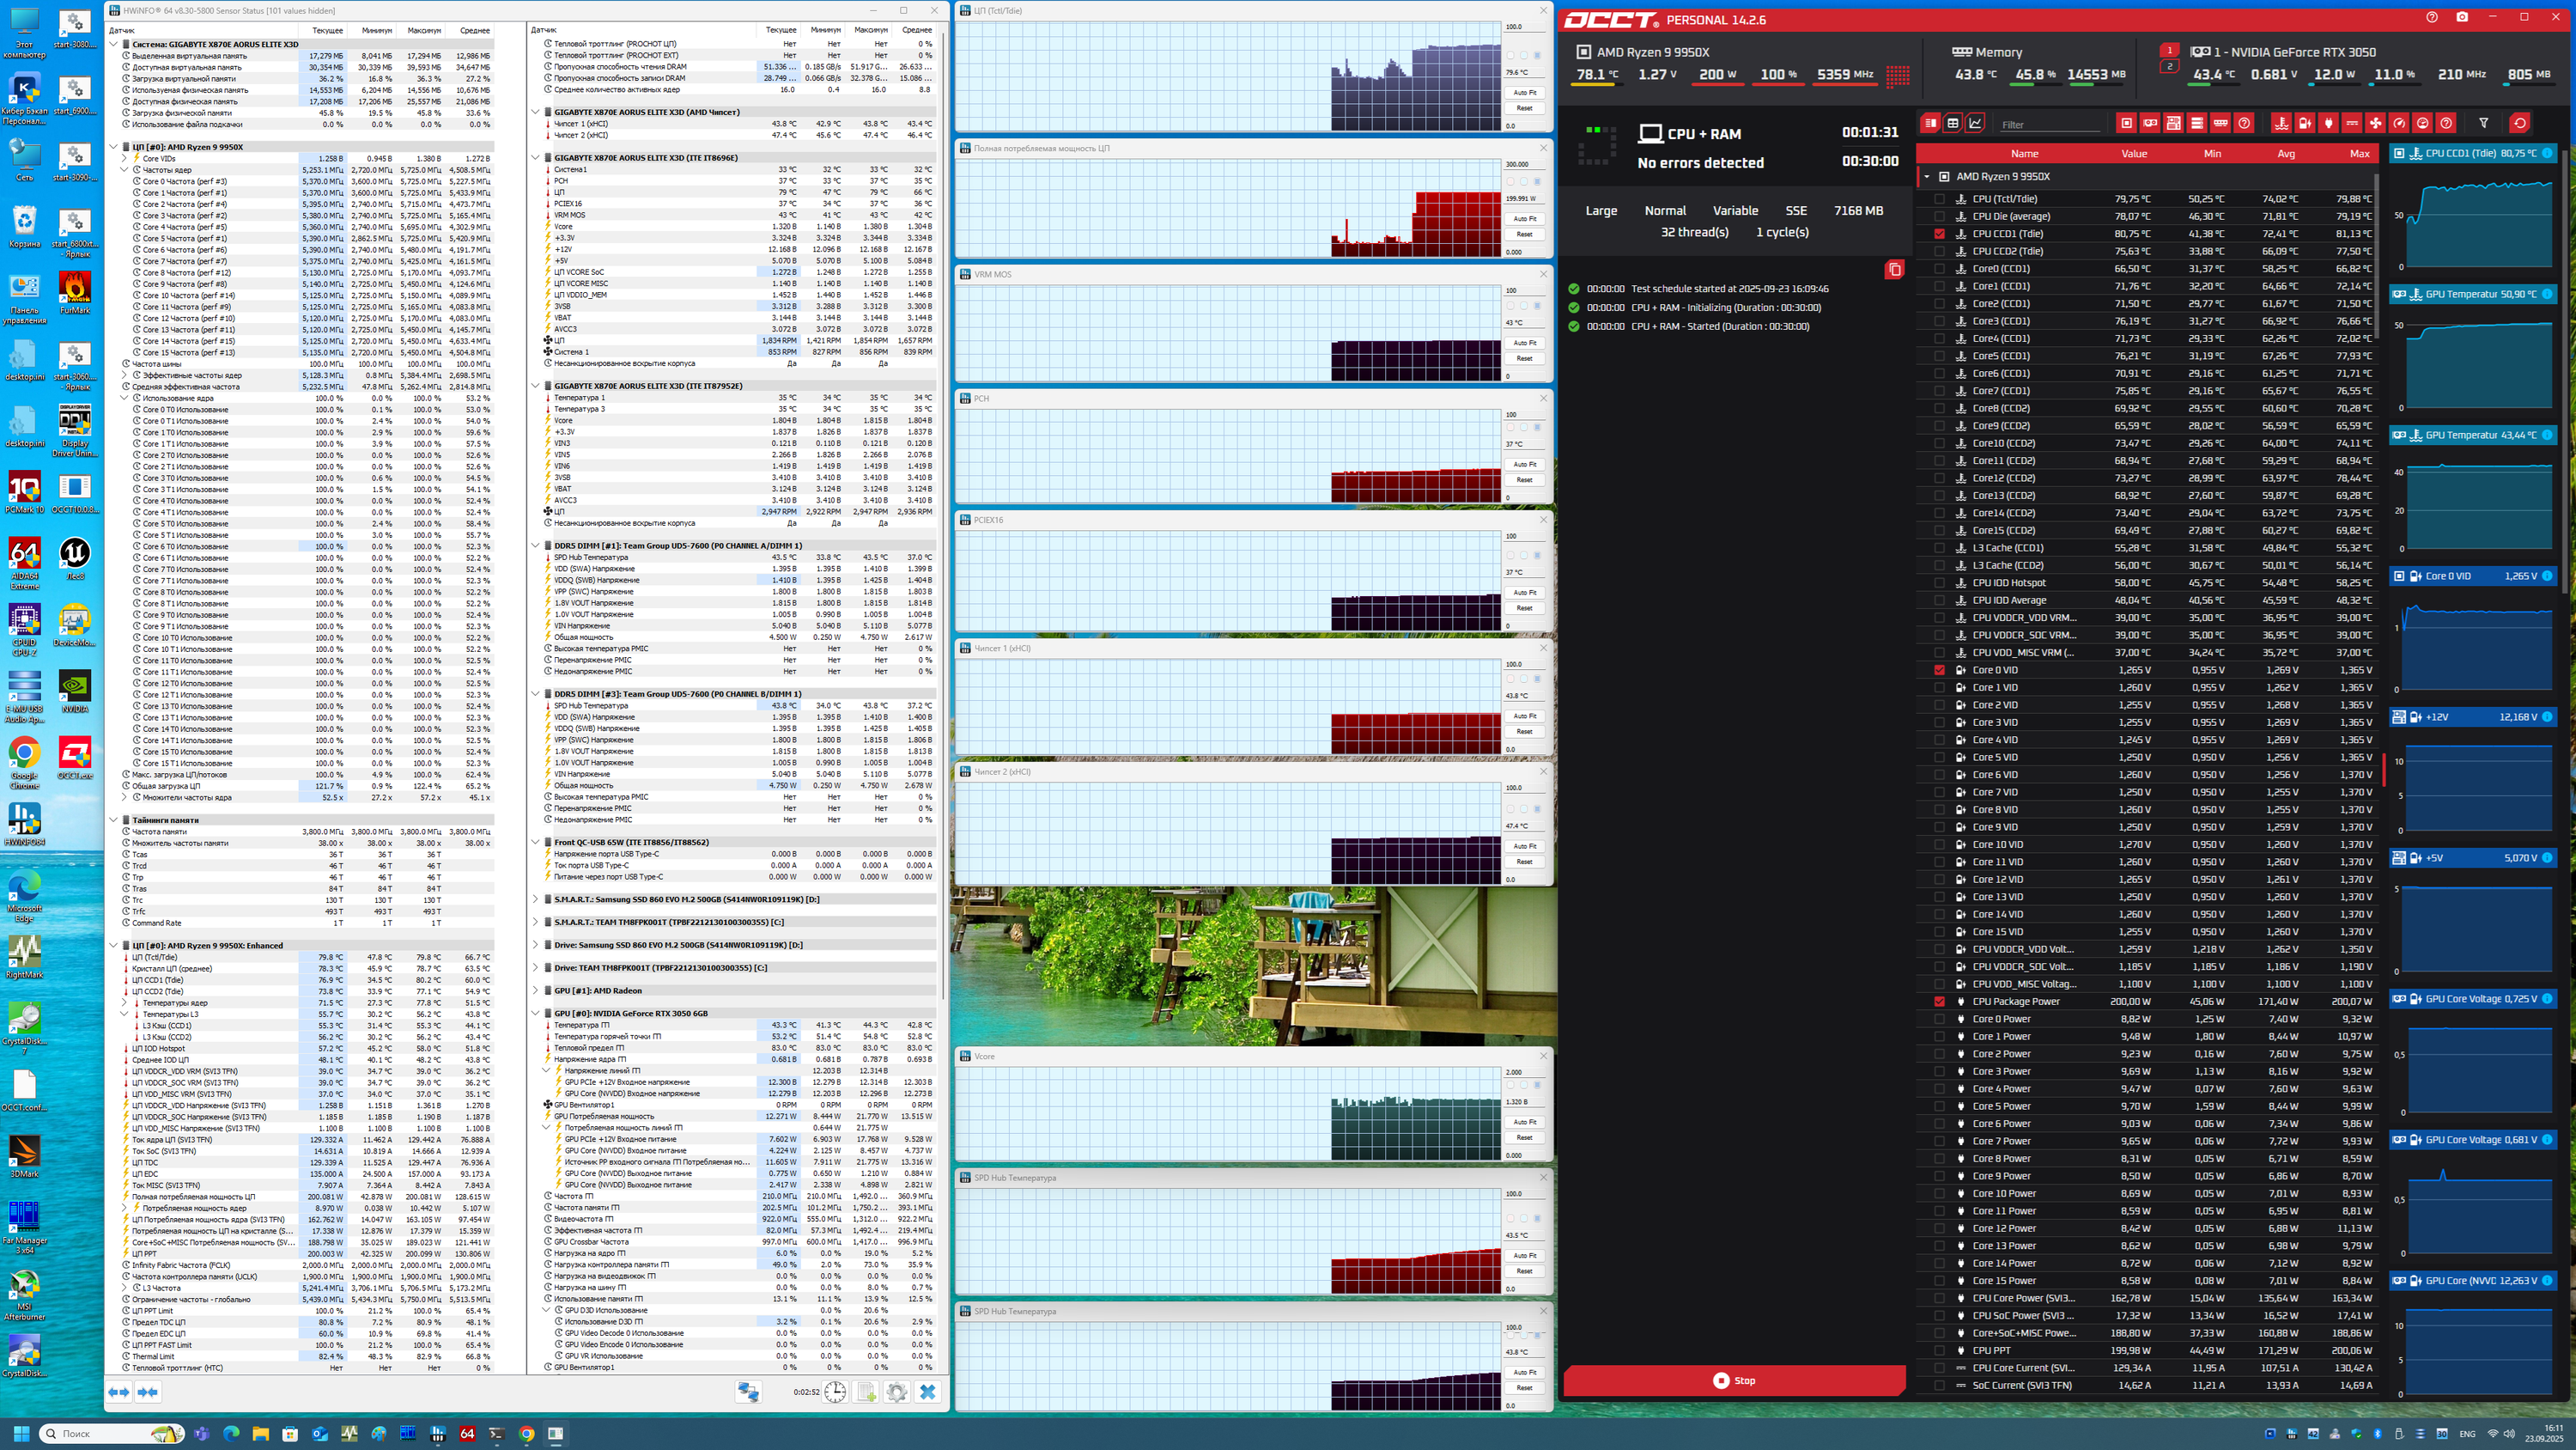Viewport: 2576px width, 1450px height.
Task: Click OCCT temperature sensors filter icon
Action: 2281,123
